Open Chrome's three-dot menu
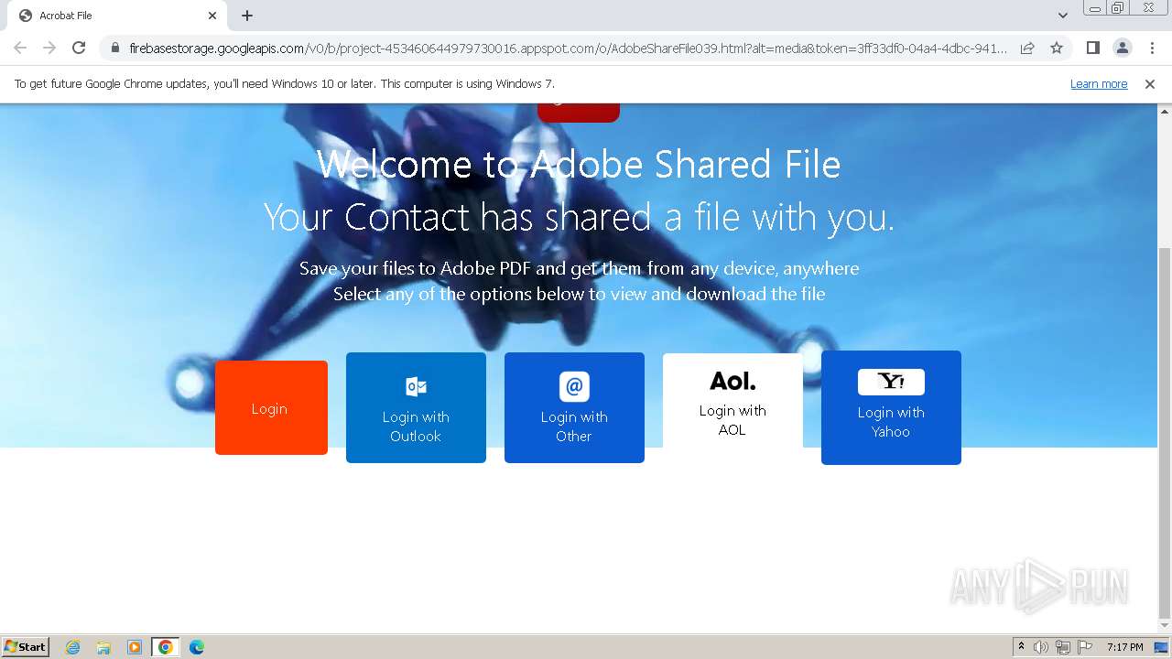This screenshot has width=1172, height=659. coord(1152,48)
